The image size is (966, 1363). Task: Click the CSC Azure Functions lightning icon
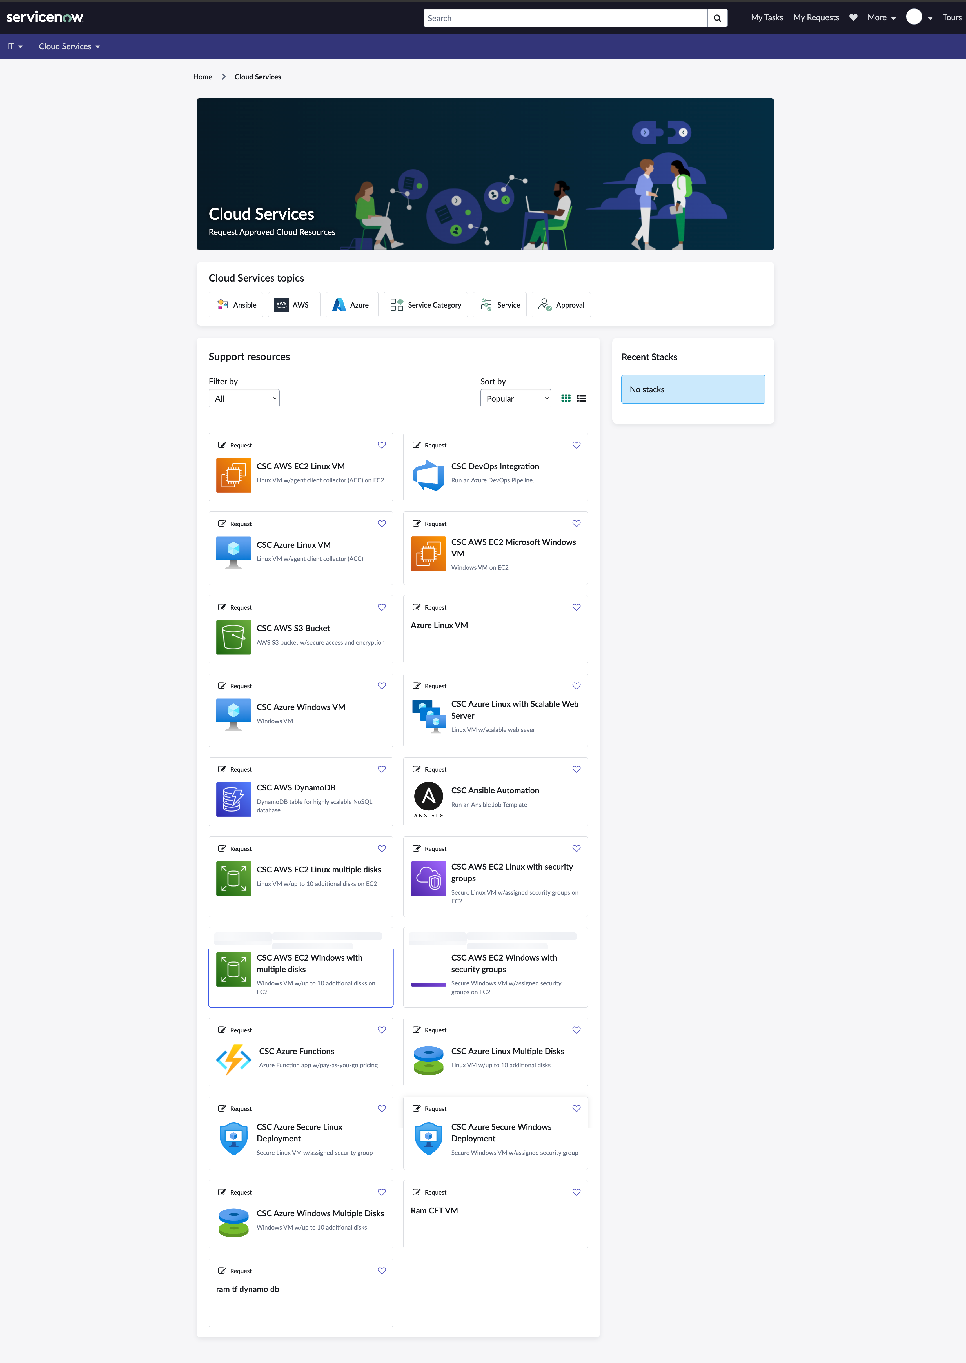(233, 1059)
